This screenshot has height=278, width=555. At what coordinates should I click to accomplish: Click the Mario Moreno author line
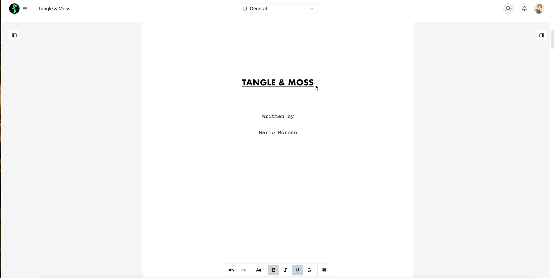click(x=278, y=132)
